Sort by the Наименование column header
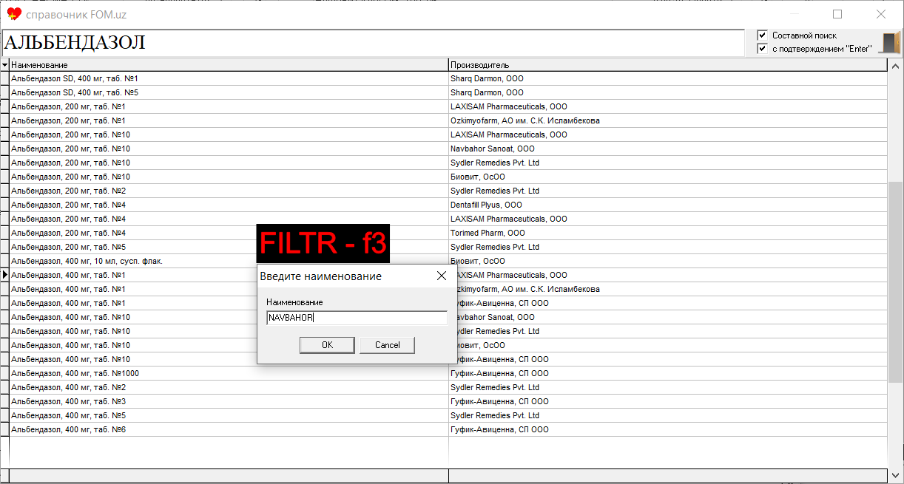 229,65
